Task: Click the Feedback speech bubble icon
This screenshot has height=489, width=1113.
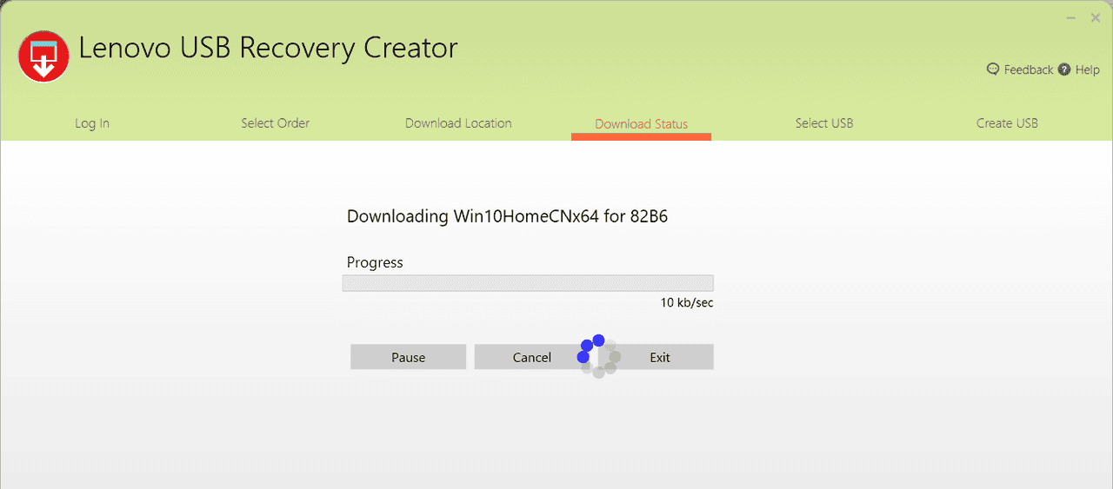Action: pyautogui.click(x=994, y=69)
